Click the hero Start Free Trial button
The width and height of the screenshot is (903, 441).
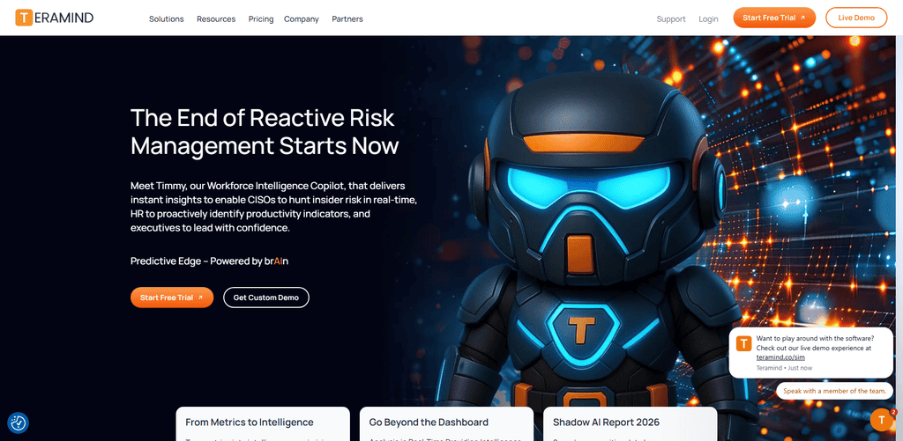[172, 298]
